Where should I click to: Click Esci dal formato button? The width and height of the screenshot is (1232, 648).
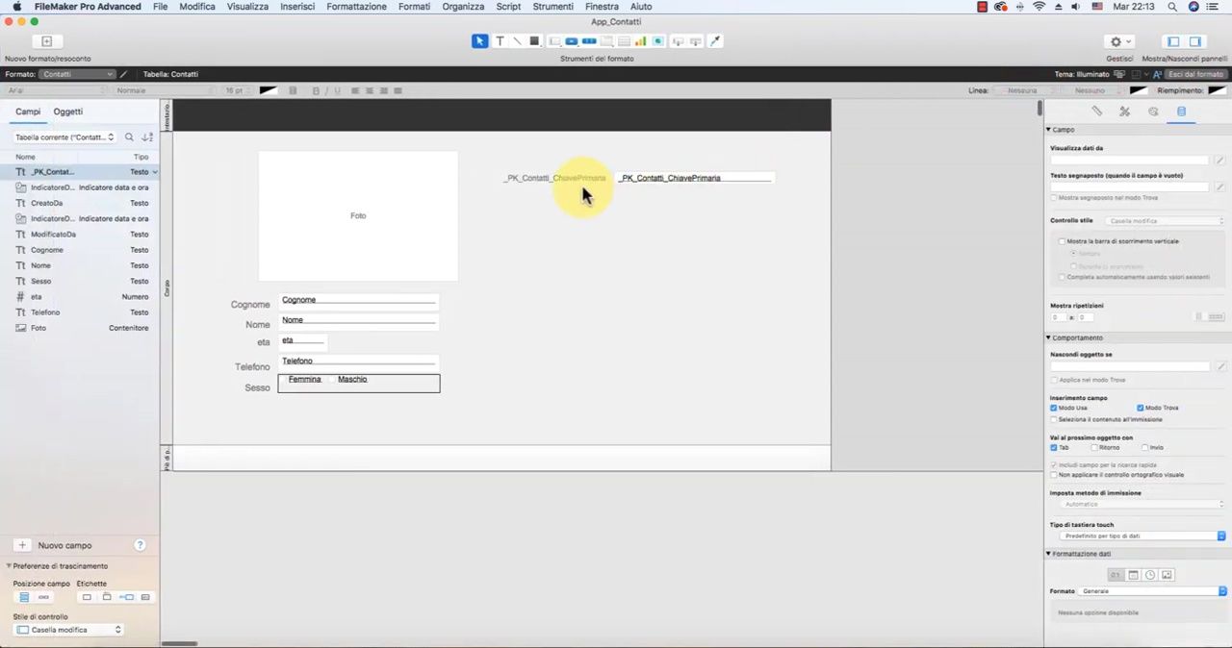(1196, 74)
